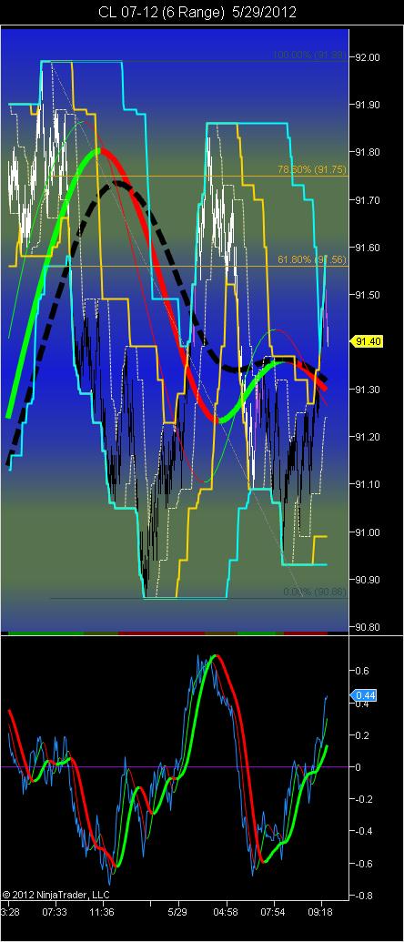
Task: Click the 91.00 price axis label
Action: 367,532
